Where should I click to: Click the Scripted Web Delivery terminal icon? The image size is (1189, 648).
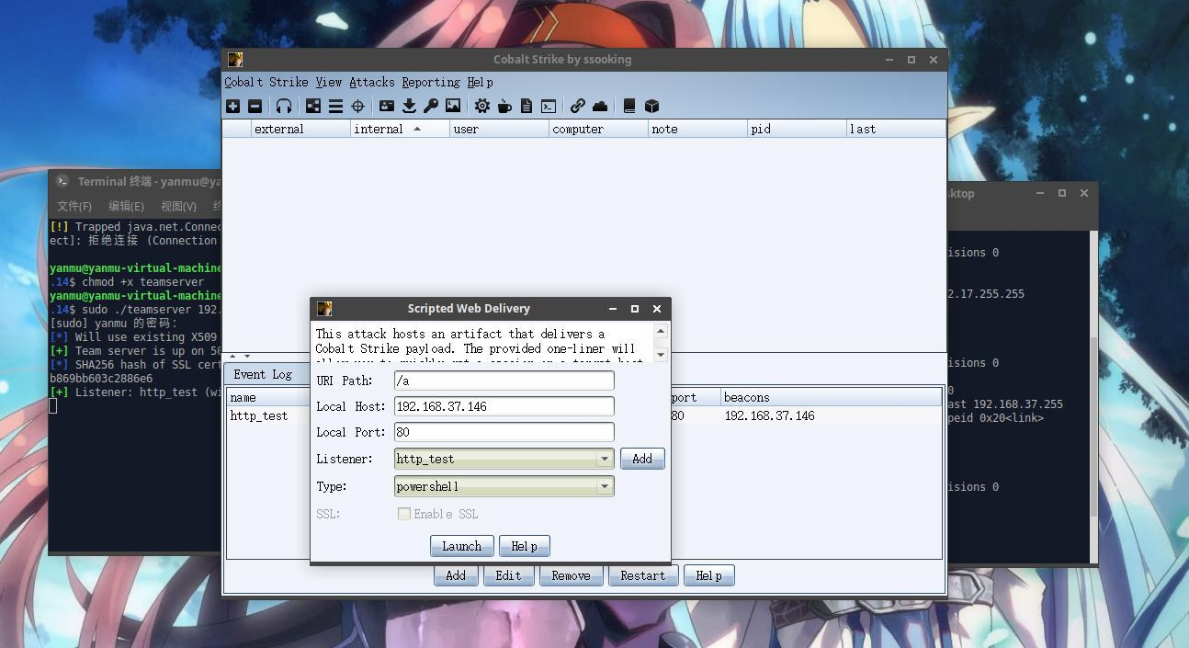click(x=549, y=107)
